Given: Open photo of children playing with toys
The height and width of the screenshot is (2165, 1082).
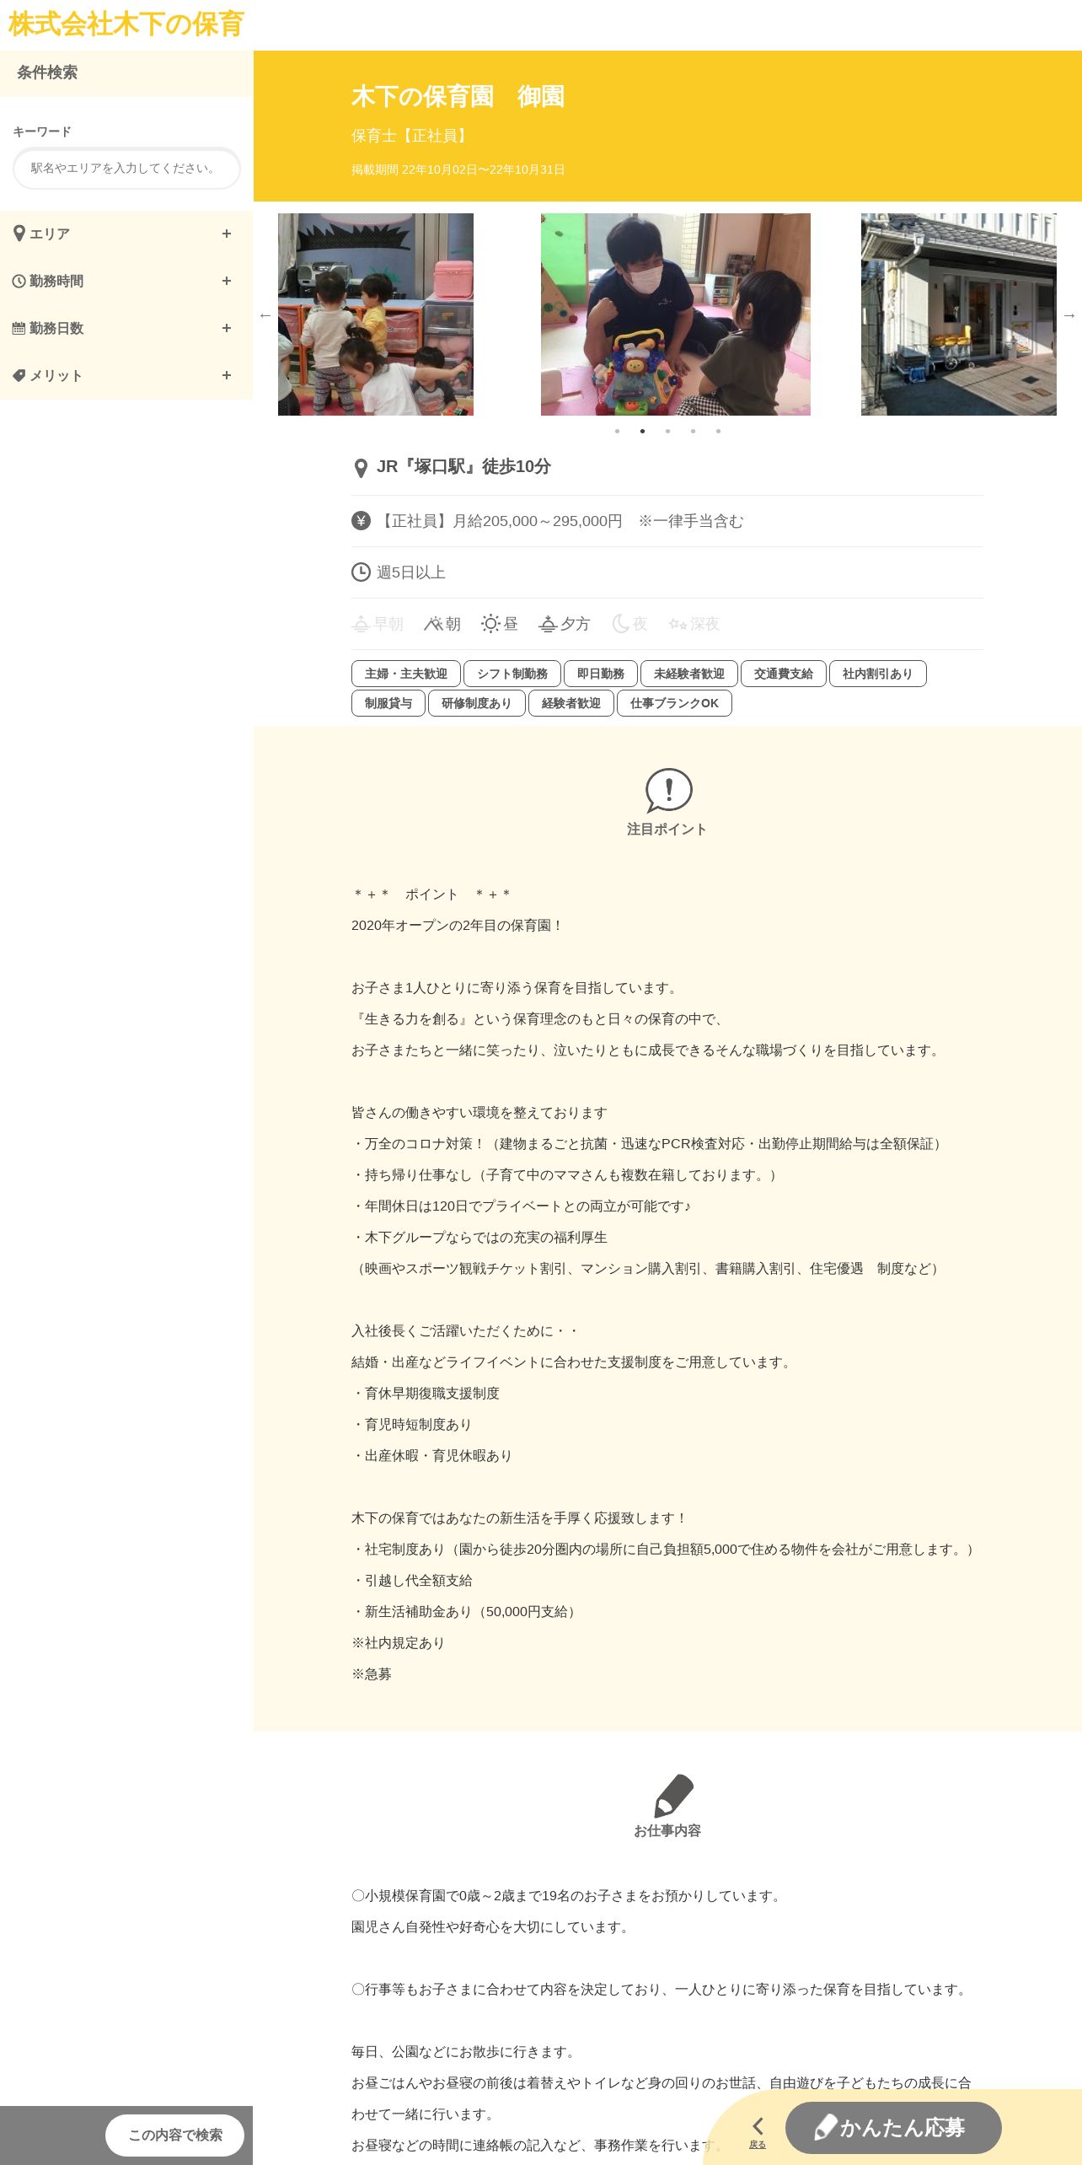Looking at the screenshot, I should pyautogui.click(x=376, y=314).
